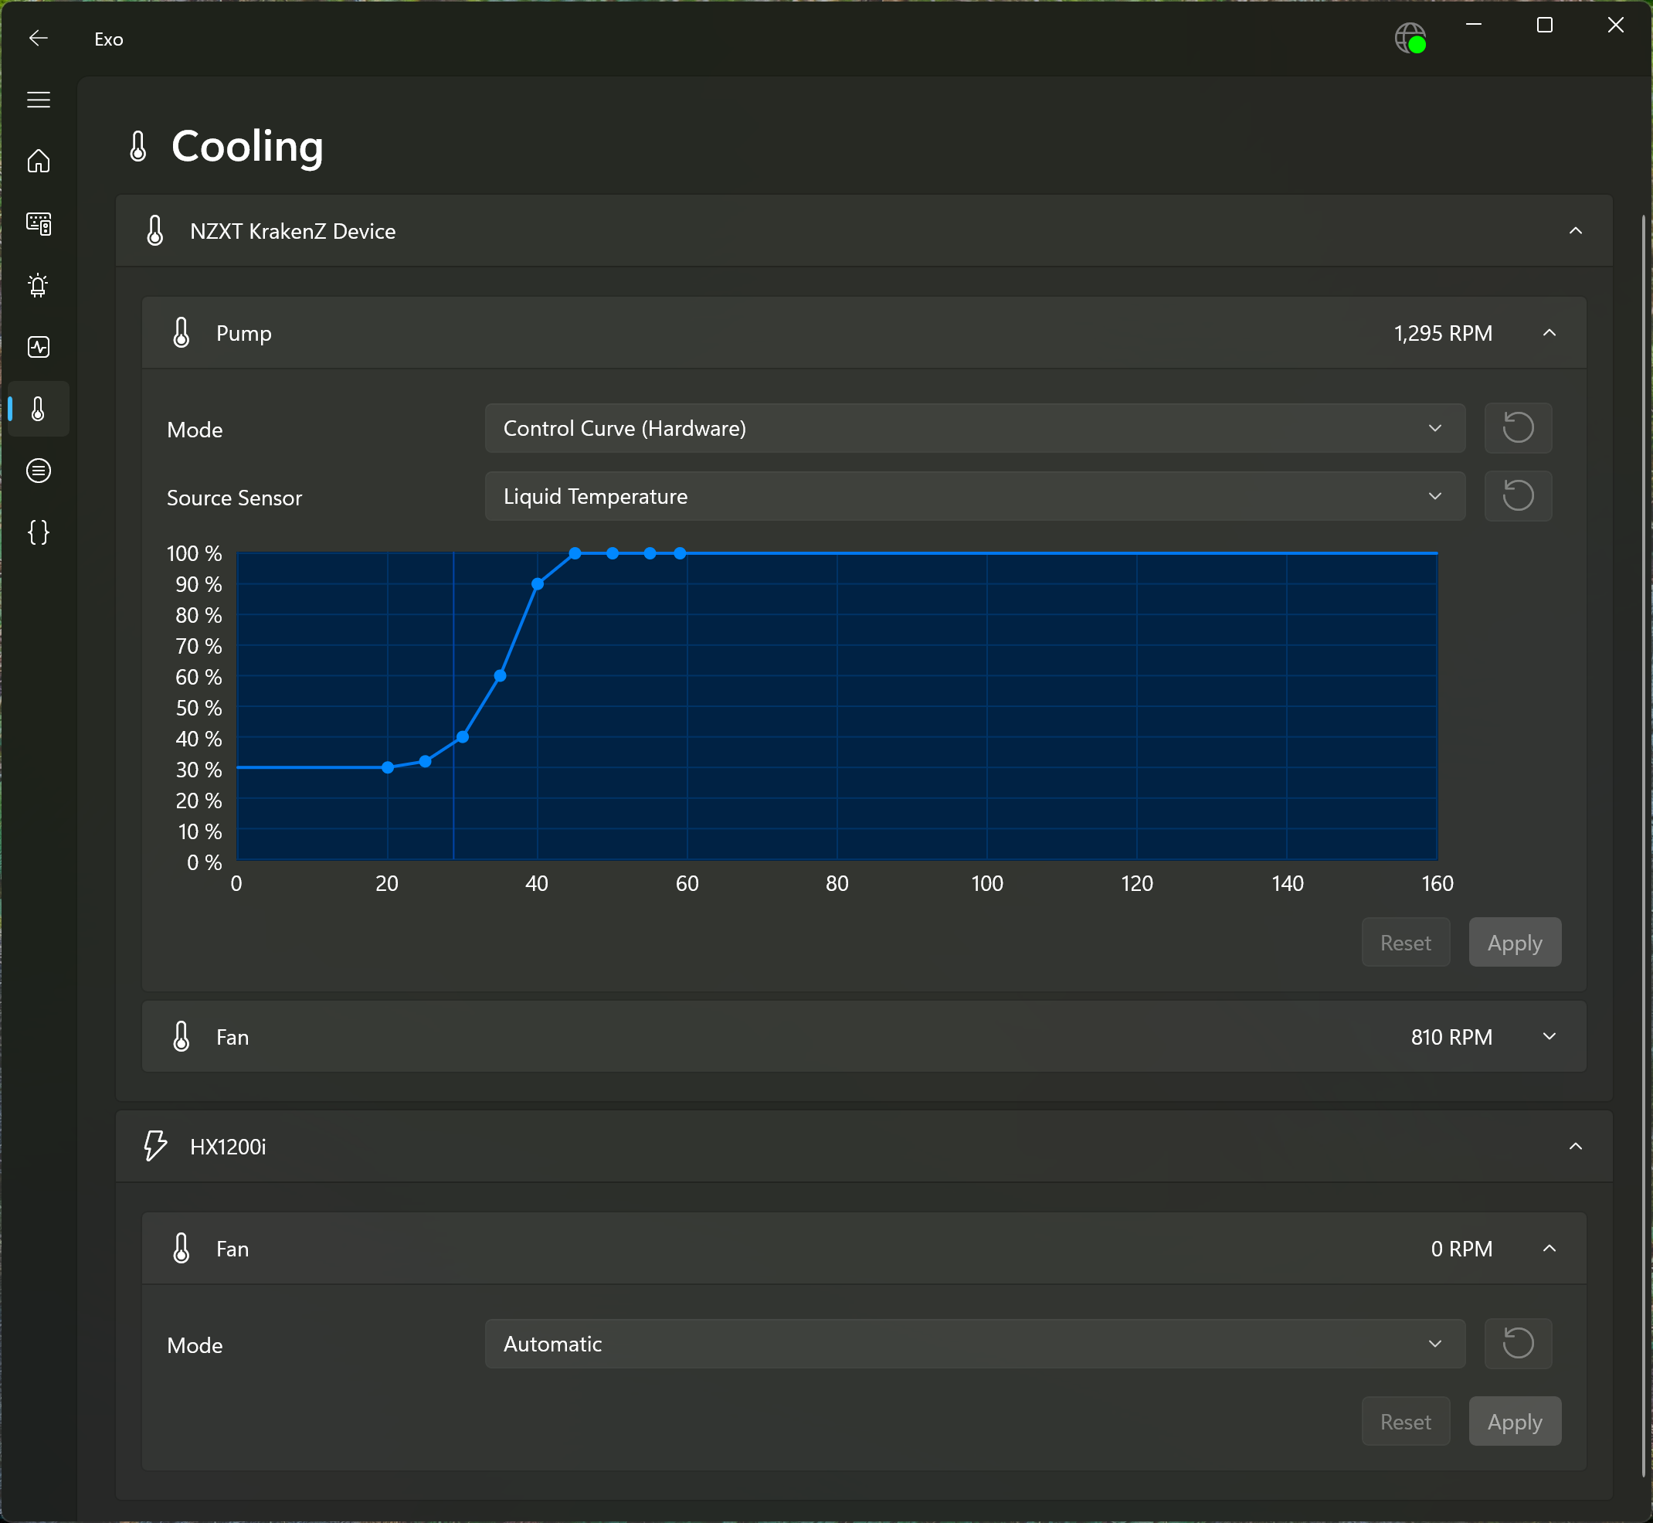This screenshot has width=1653, height=1523.
Task: Open Source Sensor Liquid Temperature dropdown
Action: [x=974, y=496]
